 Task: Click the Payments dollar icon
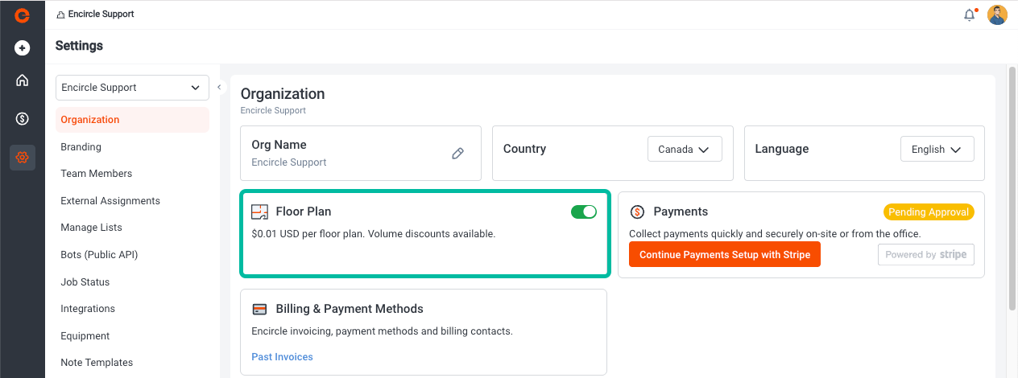(637, 212)
